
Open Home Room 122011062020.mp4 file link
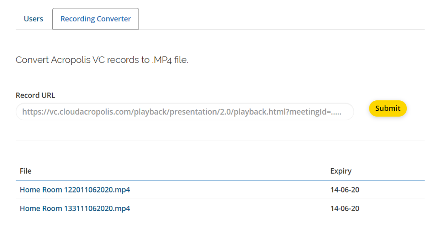75,190
